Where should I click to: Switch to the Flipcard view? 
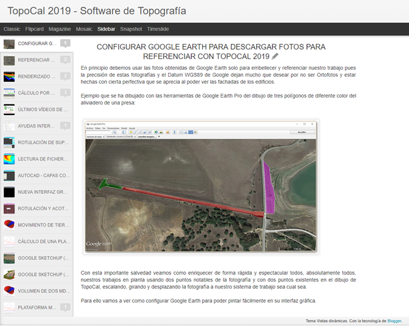click(x=35, y=29)
